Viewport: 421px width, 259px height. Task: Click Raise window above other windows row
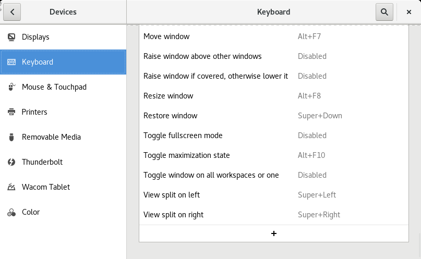pyautogui.click(x=273, y=56)
